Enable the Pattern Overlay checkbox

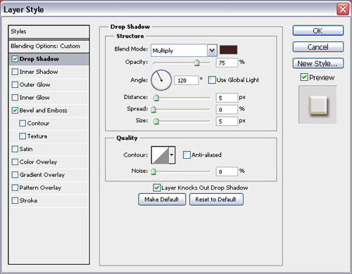point(15,188)
